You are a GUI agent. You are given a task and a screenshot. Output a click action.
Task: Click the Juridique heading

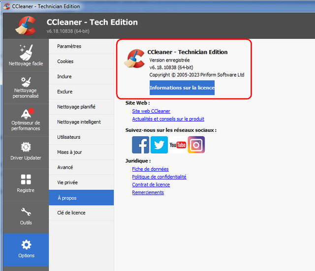pos(138,161)
